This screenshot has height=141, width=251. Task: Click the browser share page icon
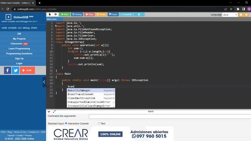coord(226,9)
